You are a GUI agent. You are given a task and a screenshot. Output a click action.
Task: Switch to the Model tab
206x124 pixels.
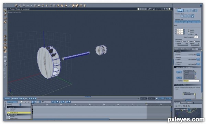click(176, 49)
